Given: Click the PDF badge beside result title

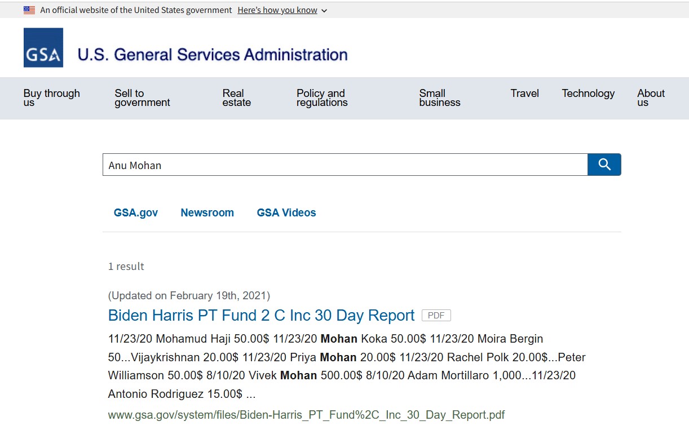Looking at the screenshot, I should [436, 316].
